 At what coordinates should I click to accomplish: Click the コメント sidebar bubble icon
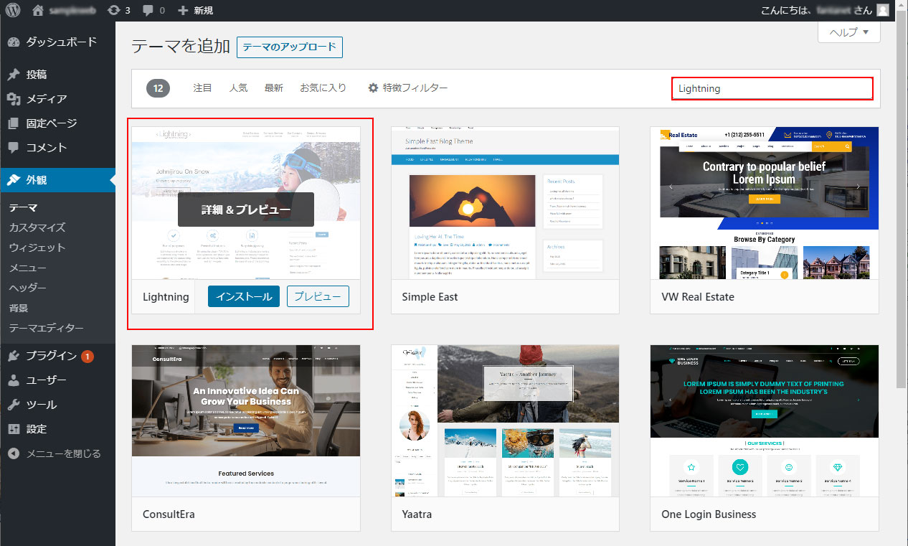[x=13, y=148]
